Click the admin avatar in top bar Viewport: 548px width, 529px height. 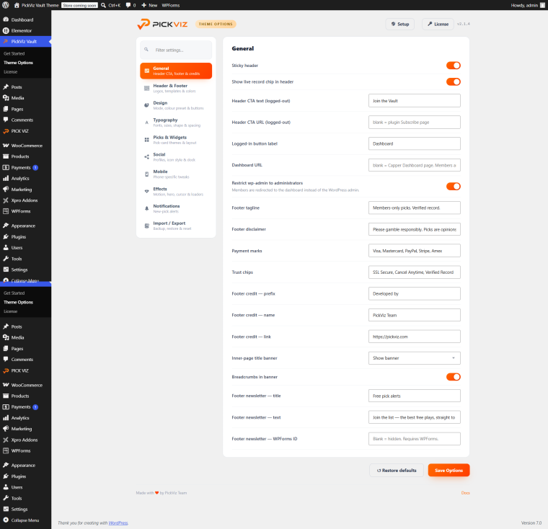542,5
